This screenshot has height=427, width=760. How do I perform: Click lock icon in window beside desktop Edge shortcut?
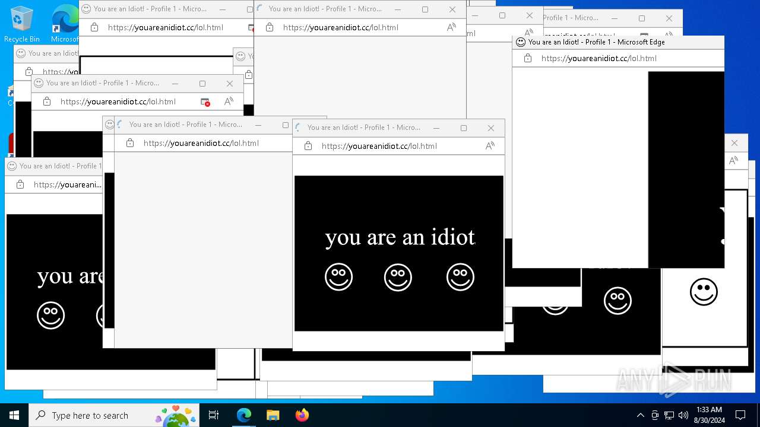tap(94, 27)
